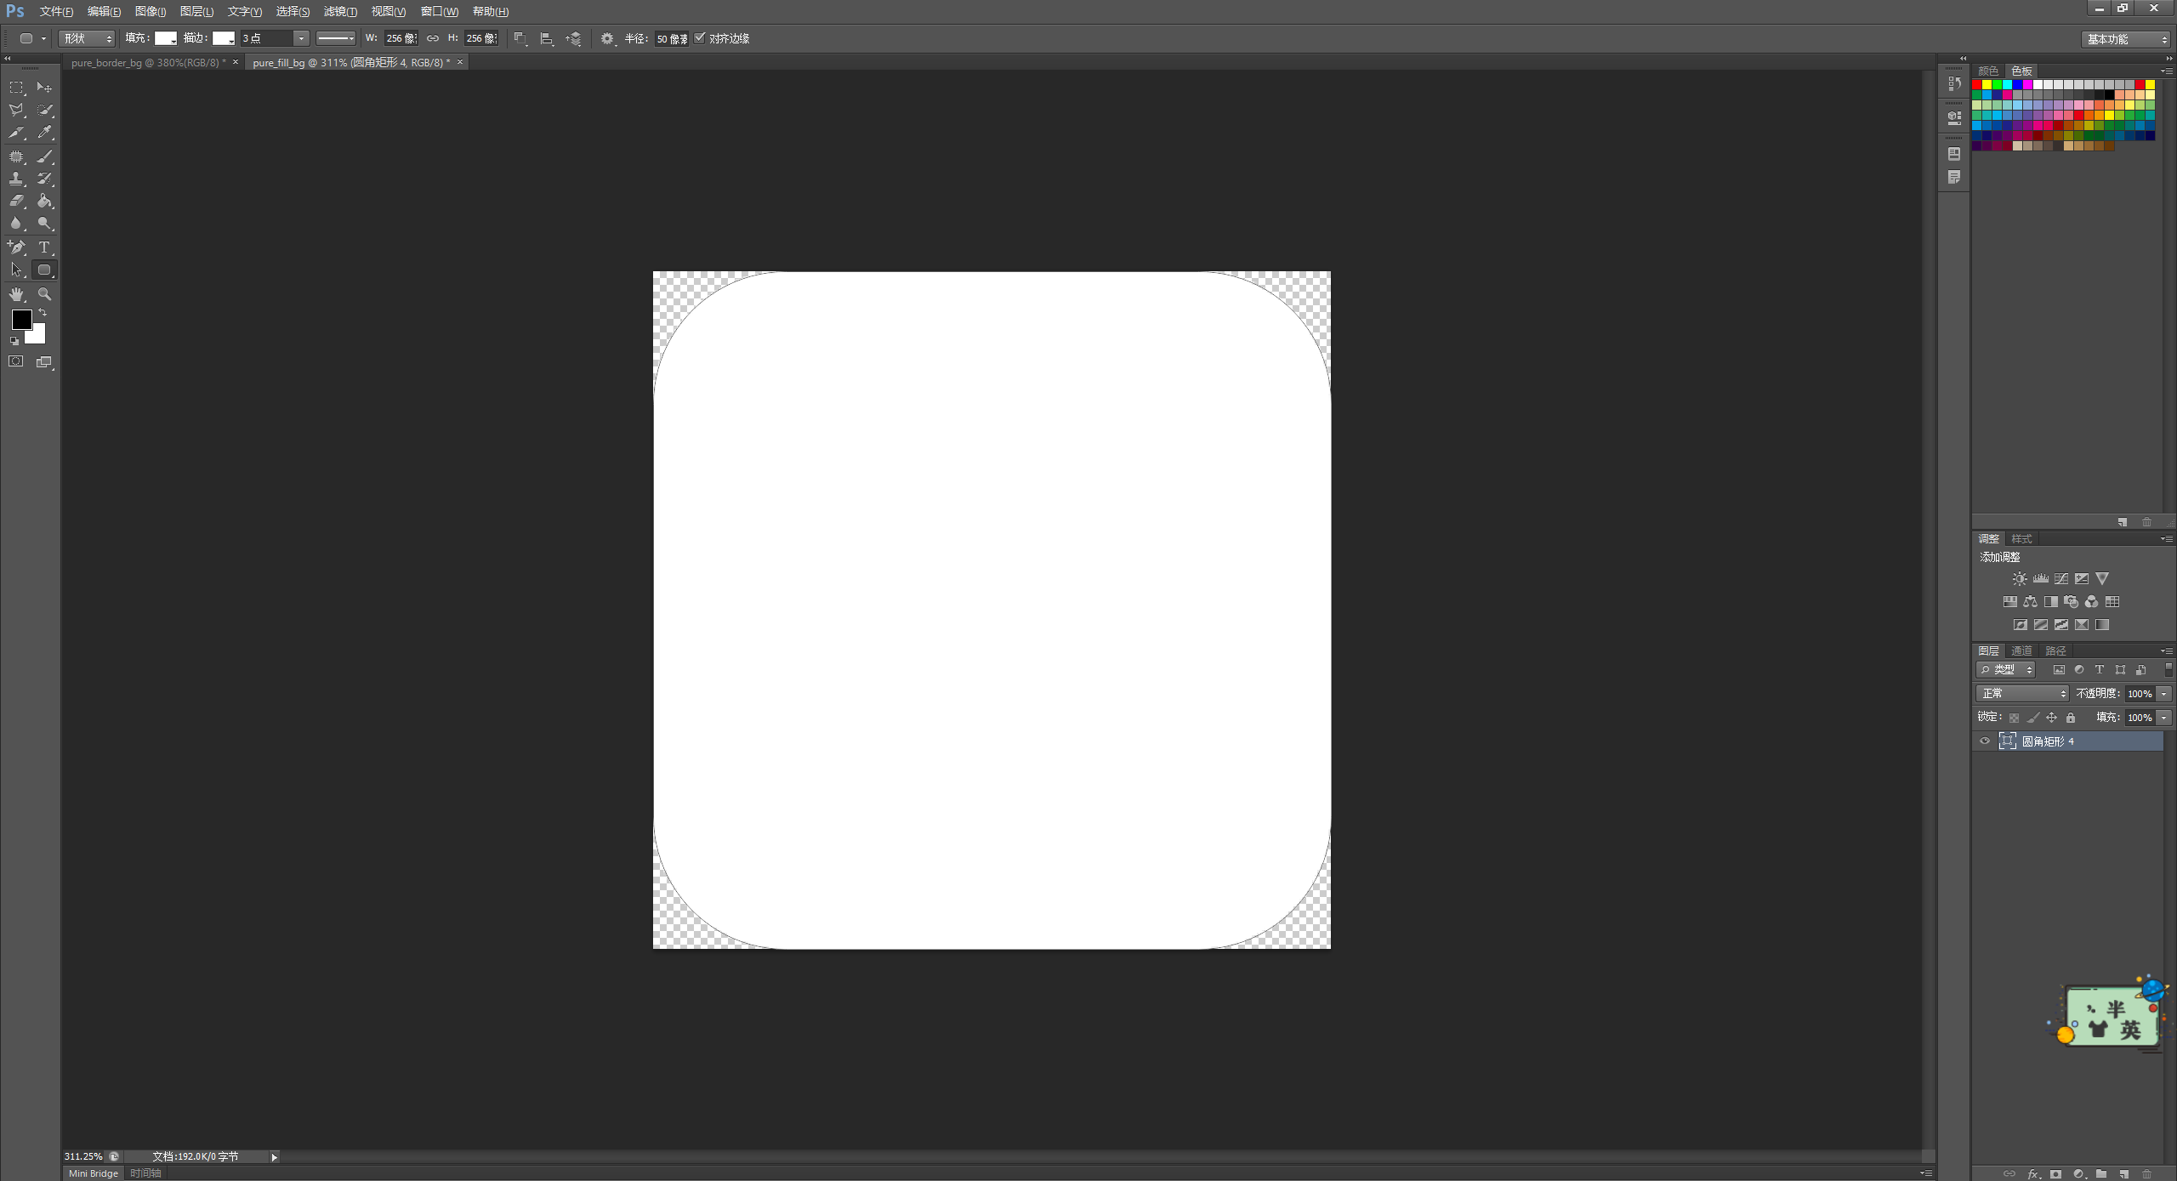Open the 滤镜 menu
2177x1181 pixels.
pyautogui.click(x=340, y=11)
